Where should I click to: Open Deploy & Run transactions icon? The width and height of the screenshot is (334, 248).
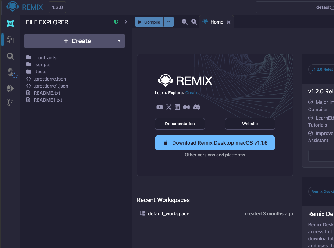pyautogui.click(x=10, y=88)
